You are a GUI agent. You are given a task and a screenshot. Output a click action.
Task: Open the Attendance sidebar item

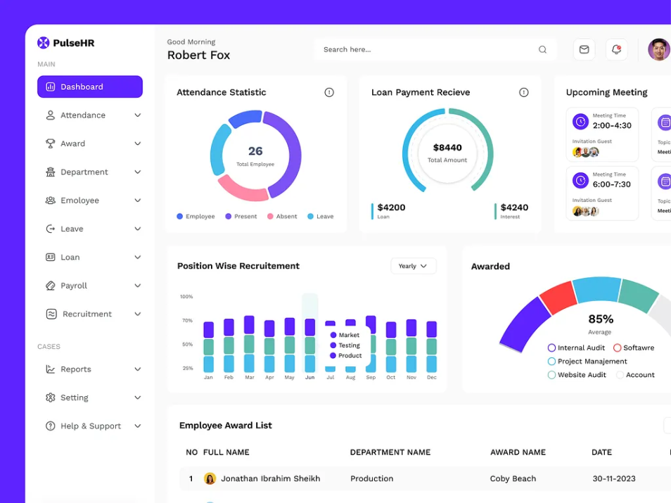[90, 115]
